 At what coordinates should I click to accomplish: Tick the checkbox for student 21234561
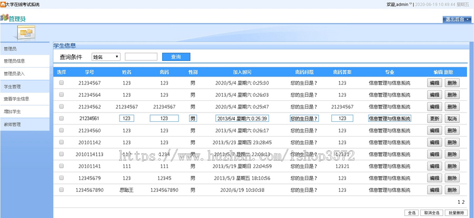point(62,119)
